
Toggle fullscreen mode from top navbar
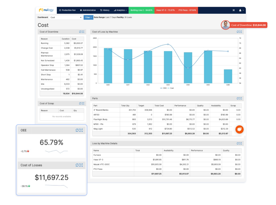234,10
